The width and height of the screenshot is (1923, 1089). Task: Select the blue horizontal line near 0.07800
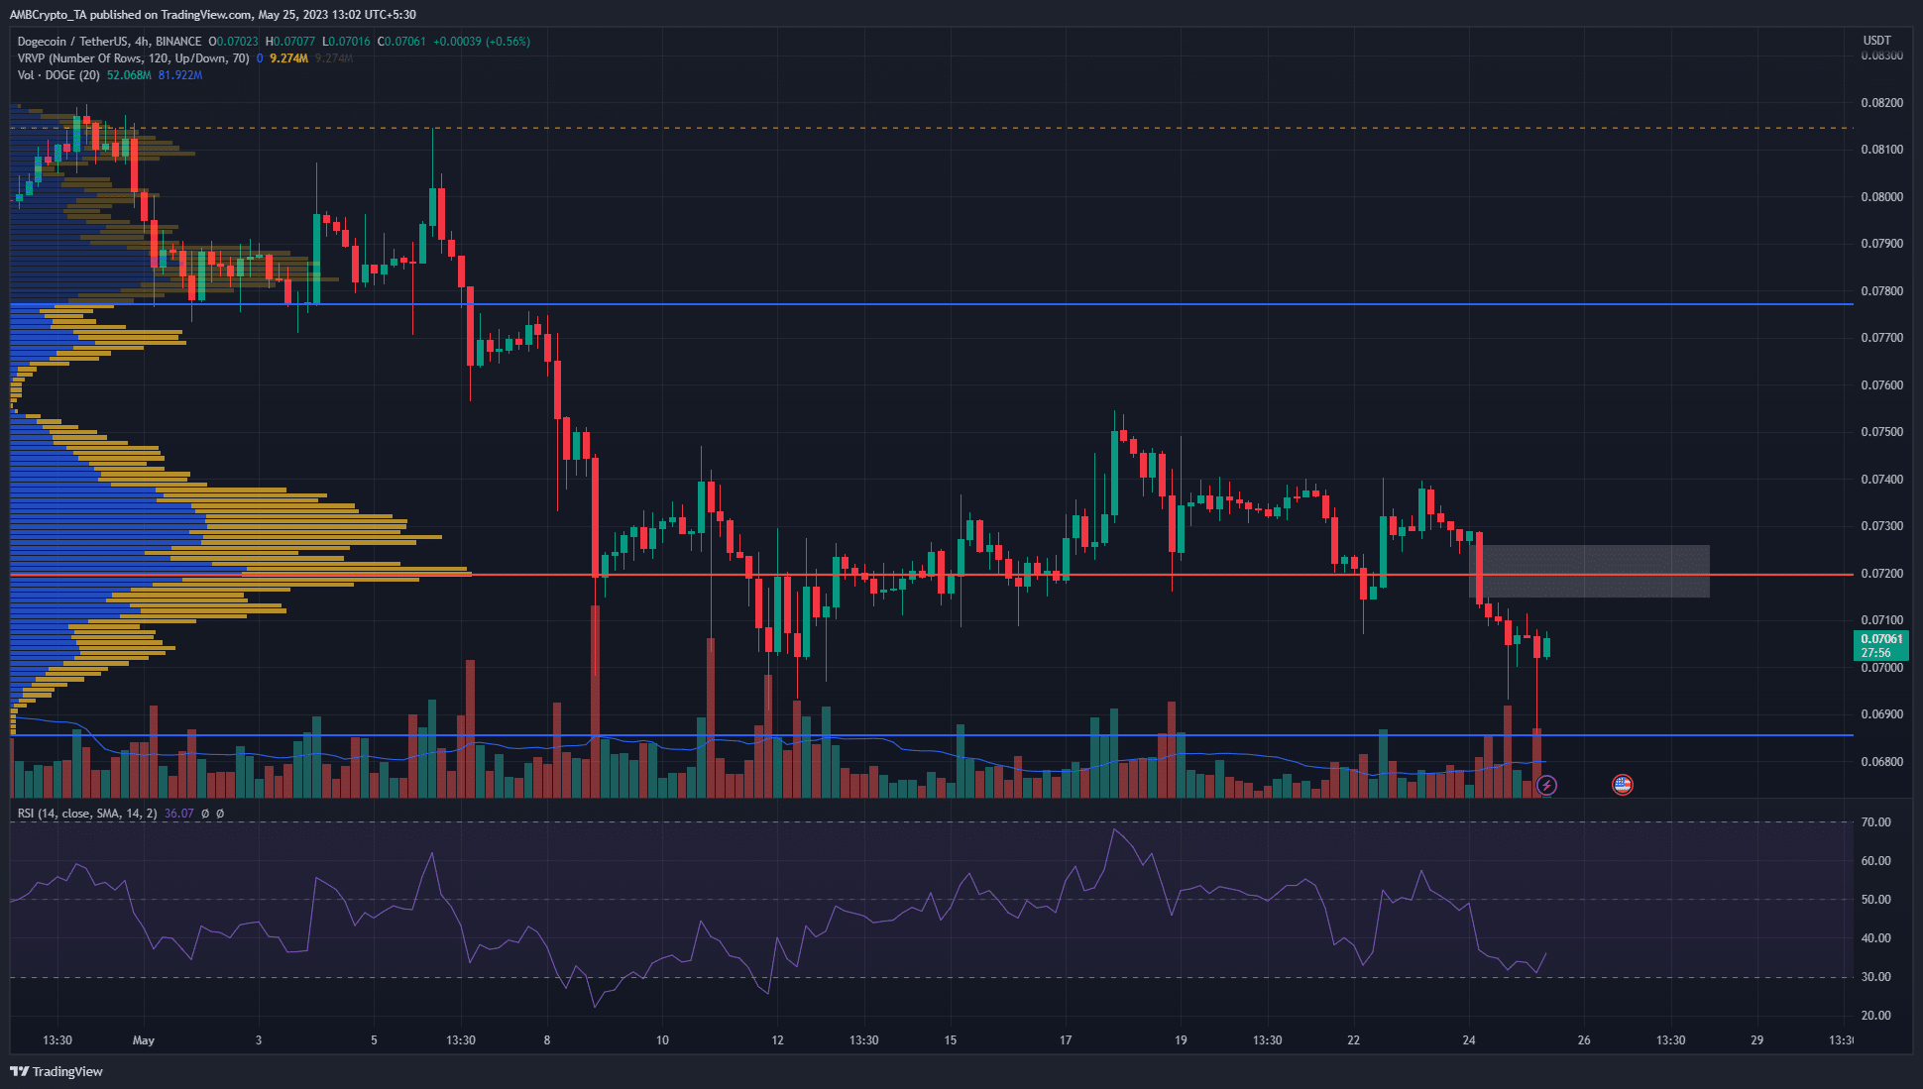tap(932, 304)
